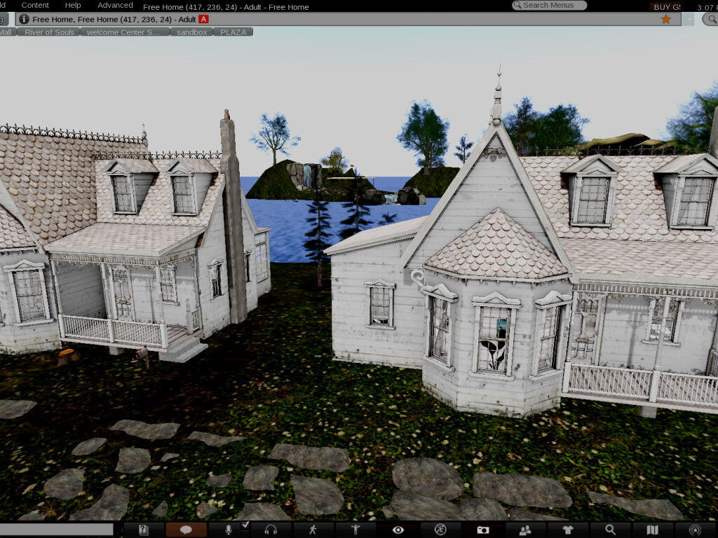Open the Help menu

(x=73, y=5)
